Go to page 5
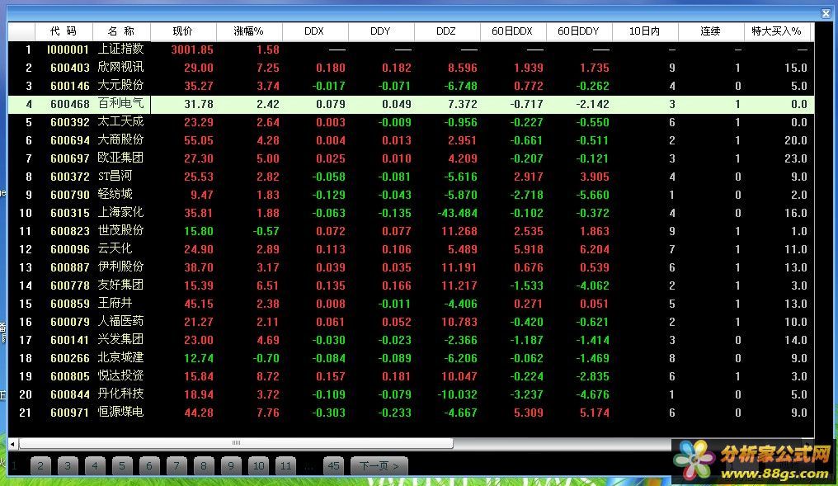 122,465
